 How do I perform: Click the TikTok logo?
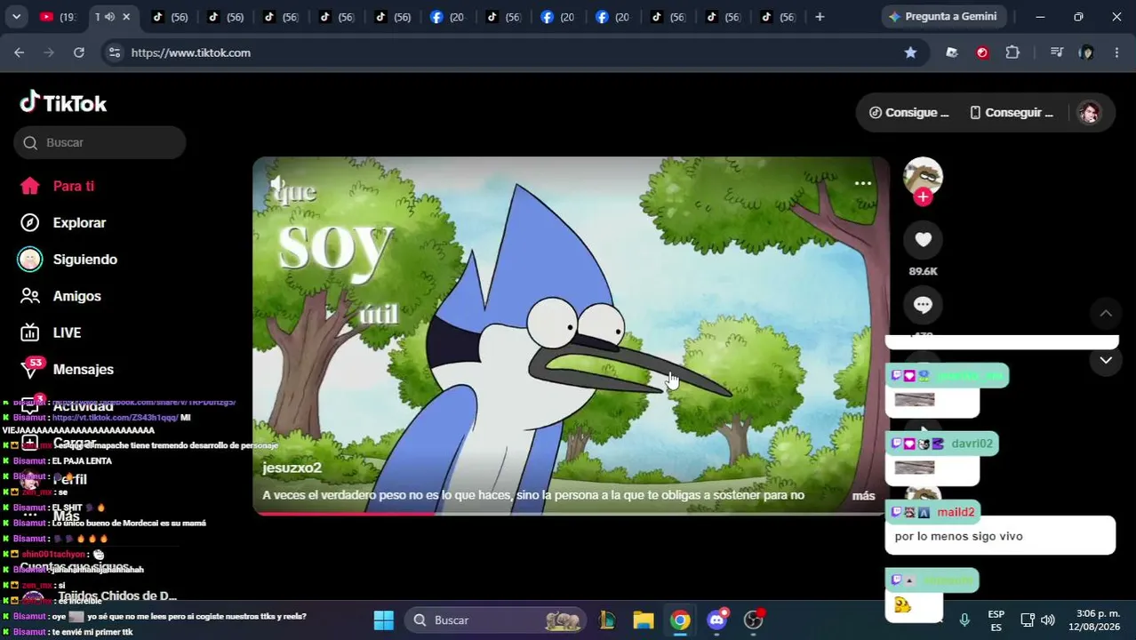63,103
